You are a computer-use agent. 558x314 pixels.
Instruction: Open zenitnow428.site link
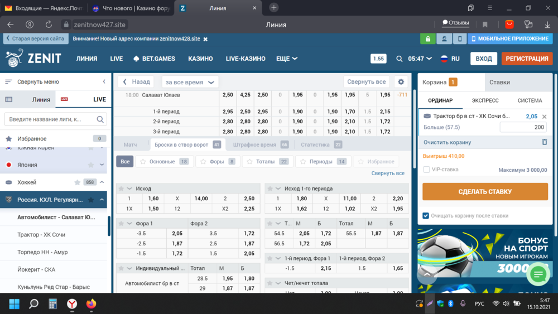[180, 38]
